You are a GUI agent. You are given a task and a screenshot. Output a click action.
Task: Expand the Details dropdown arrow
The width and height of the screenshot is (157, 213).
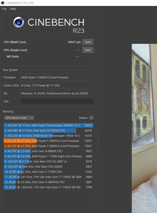point(91,118)
